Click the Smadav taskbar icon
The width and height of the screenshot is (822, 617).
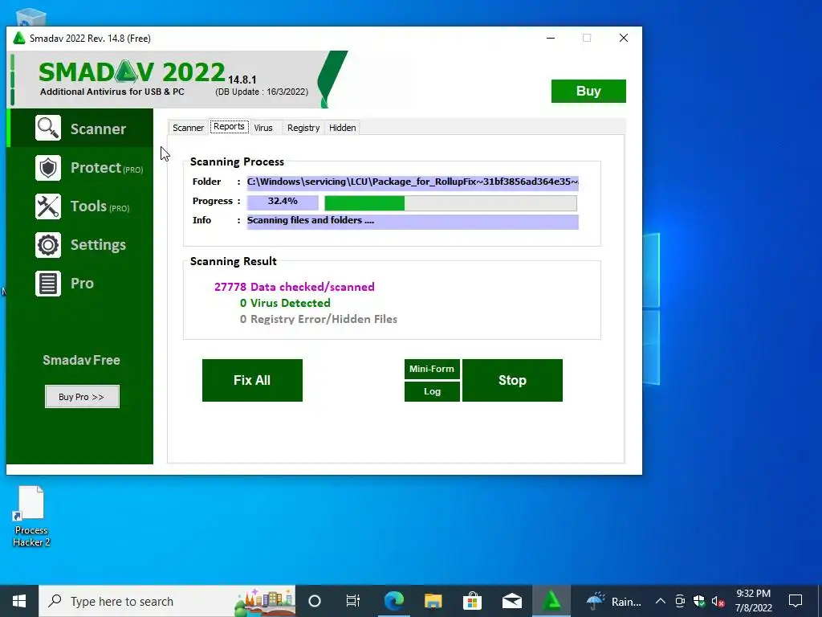551,601
